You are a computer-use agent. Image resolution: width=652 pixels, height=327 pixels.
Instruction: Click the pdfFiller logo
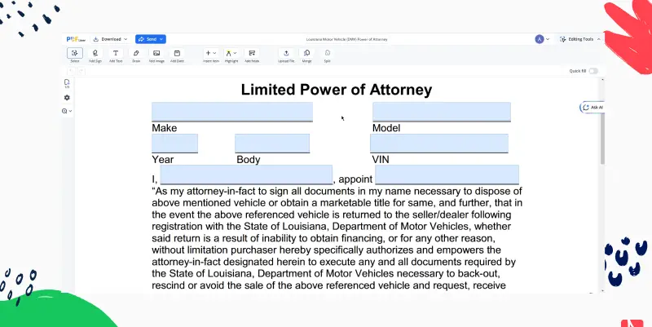[x=76, y=39]
